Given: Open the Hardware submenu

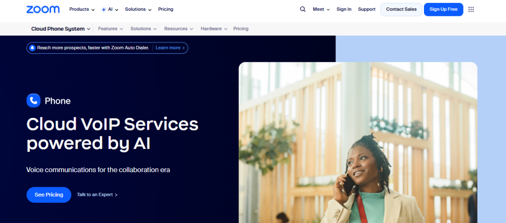Looking at the screenshot, I should pos(214,29).
